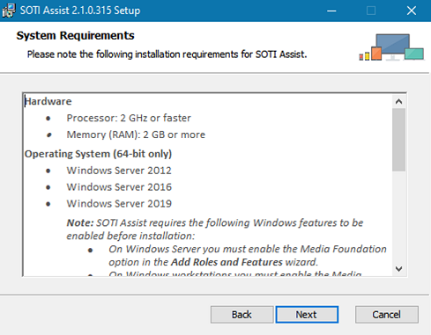Click the Hardware heading
Image resolution: width=431 pixels, height=335 pixels.
pyautogui.click(x=48, y=101)
